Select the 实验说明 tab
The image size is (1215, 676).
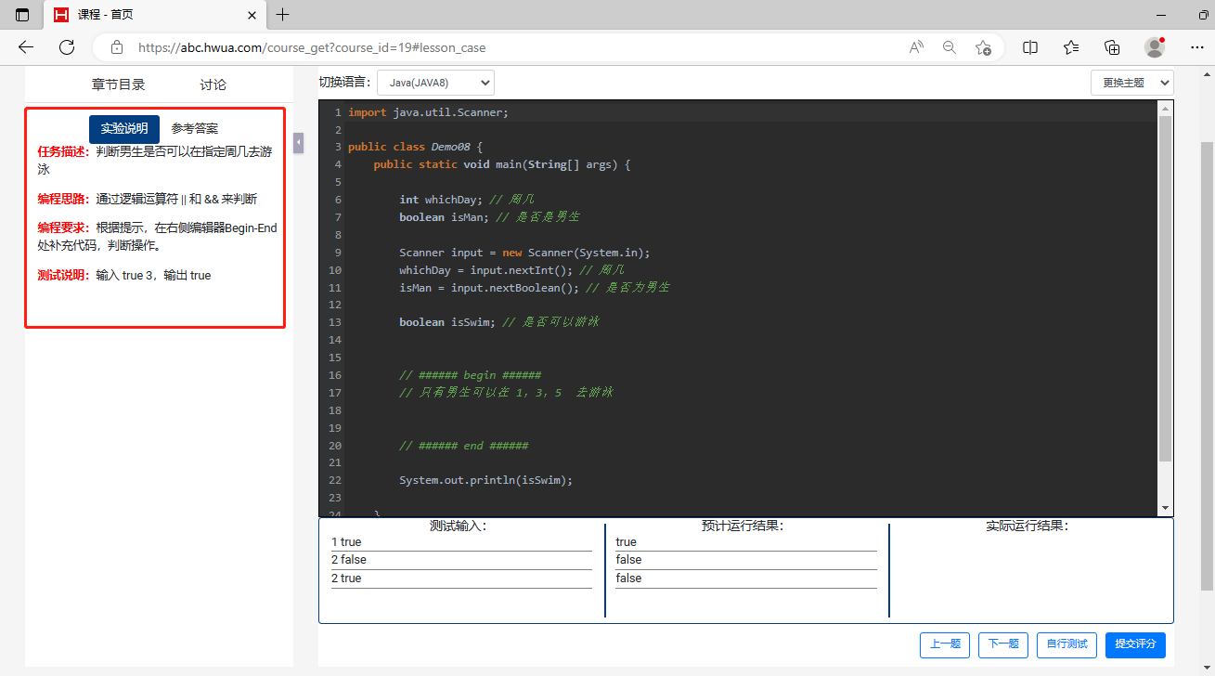[124, 129]
